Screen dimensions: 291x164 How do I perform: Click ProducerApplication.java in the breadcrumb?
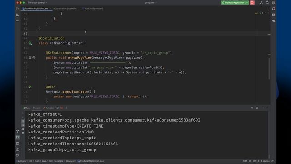pos(91,161)
